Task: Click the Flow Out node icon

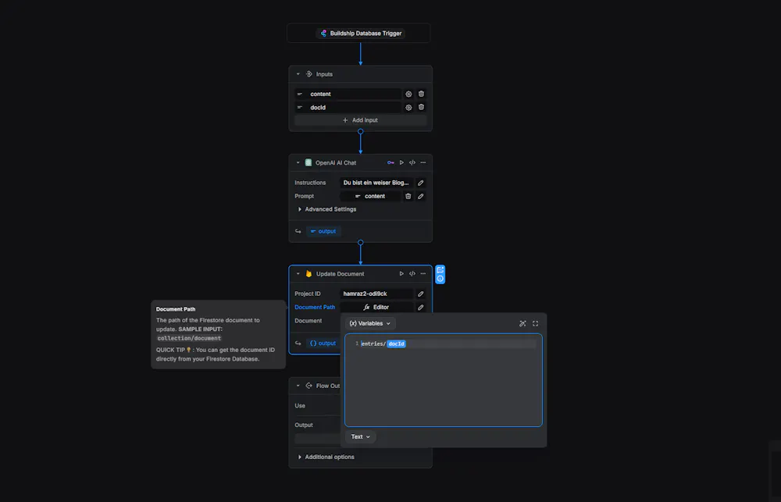Action: coord(308,386)
